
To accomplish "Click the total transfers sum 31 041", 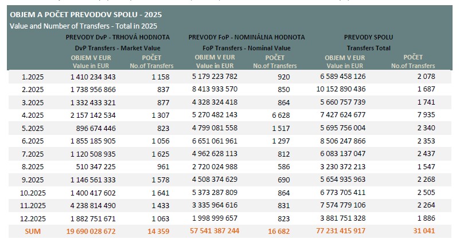I will pyautogui.click(x=423, y=230).
